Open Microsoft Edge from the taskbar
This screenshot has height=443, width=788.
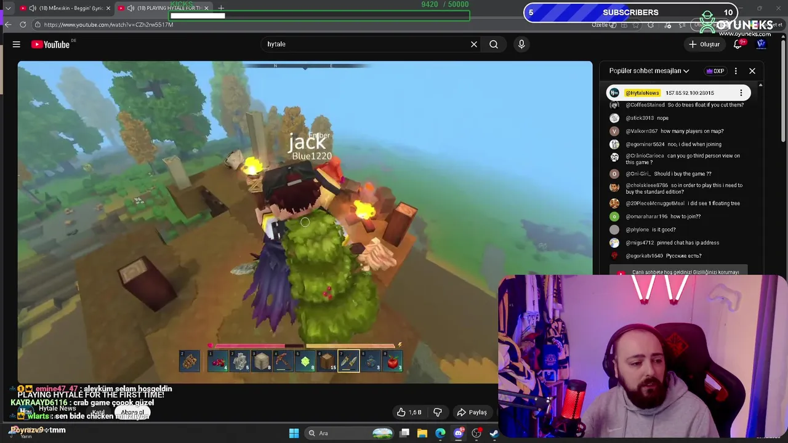click(x=440, y=433)
